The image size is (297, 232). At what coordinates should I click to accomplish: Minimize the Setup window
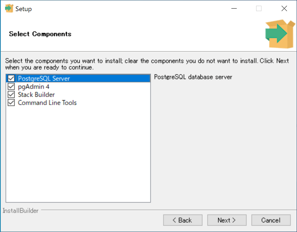tap(234, 9)
